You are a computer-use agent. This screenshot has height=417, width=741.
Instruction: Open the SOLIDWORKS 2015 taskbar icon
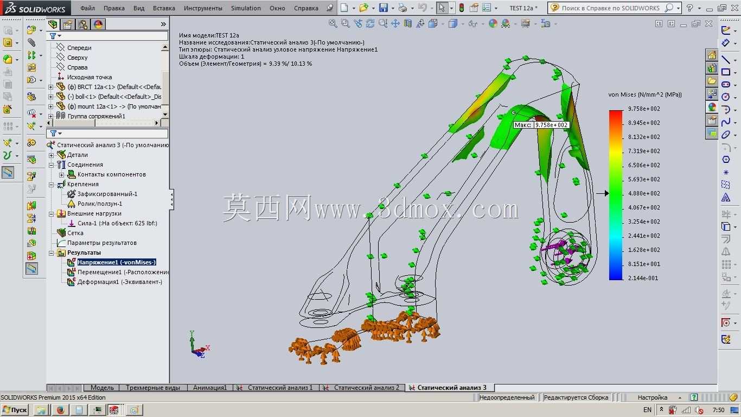pos(114,410)
